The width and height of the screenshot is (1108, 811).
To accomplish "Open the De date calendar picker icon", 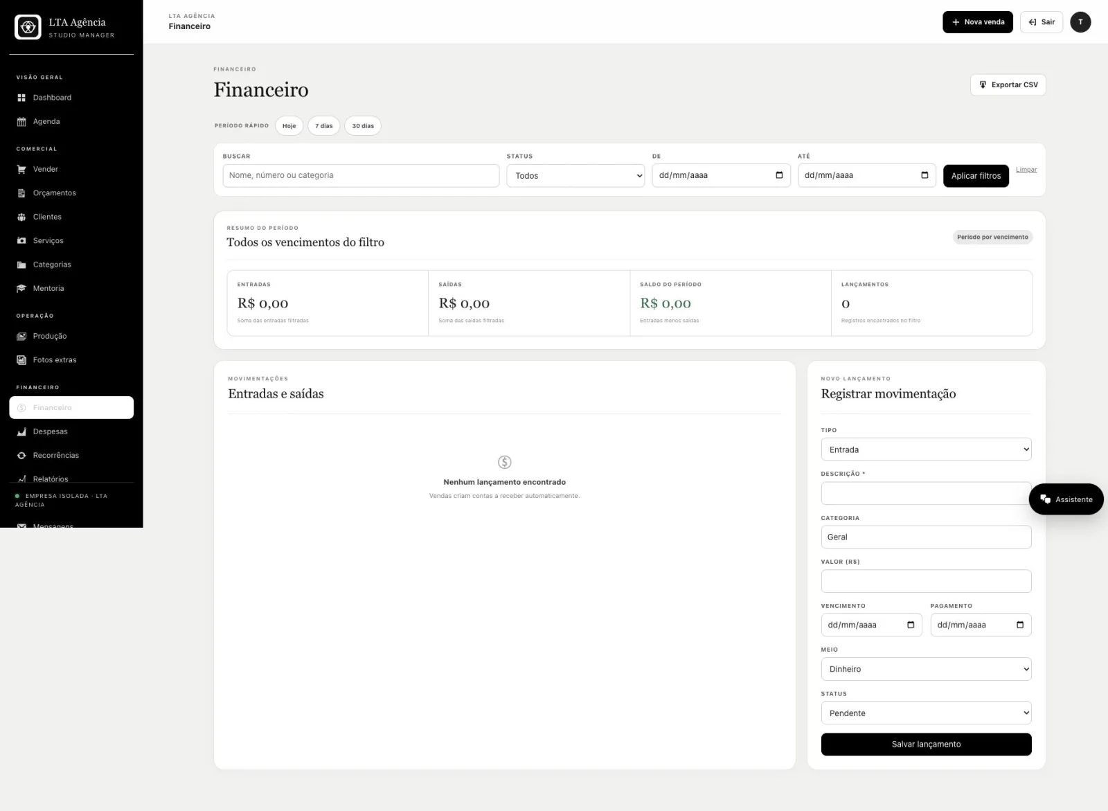I will click(779, 175).
